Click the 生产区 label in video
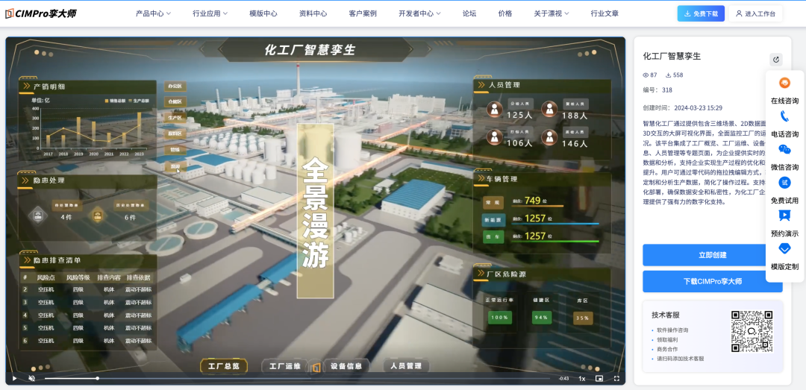Image resolution: width=806 pixels, height=390 pixels. (175, 118)
